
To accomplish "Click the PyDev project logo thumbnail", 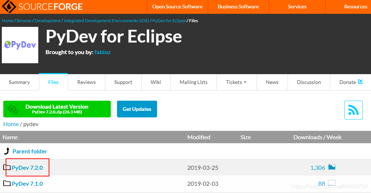I will [20, 45].
